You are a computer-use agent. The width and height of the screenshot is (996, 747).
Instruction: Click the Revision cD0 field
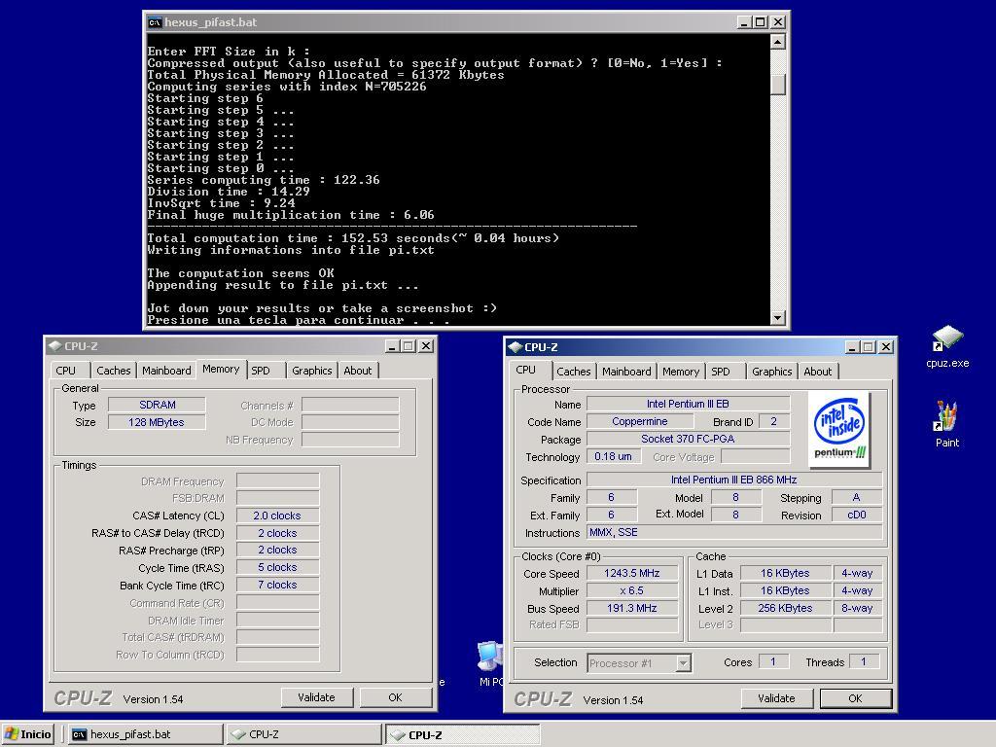tap(857, 515)
